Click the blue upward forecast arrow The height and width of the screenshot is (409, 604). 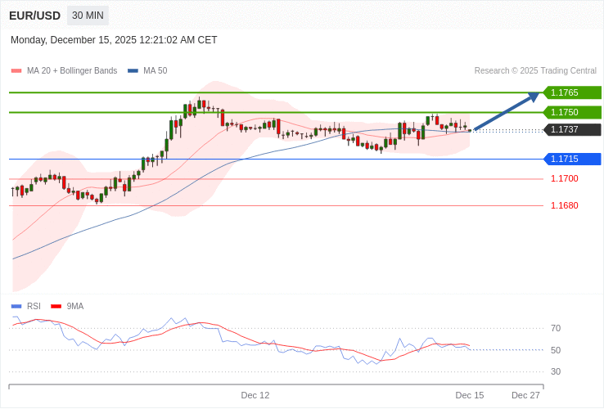click(507, 112)
